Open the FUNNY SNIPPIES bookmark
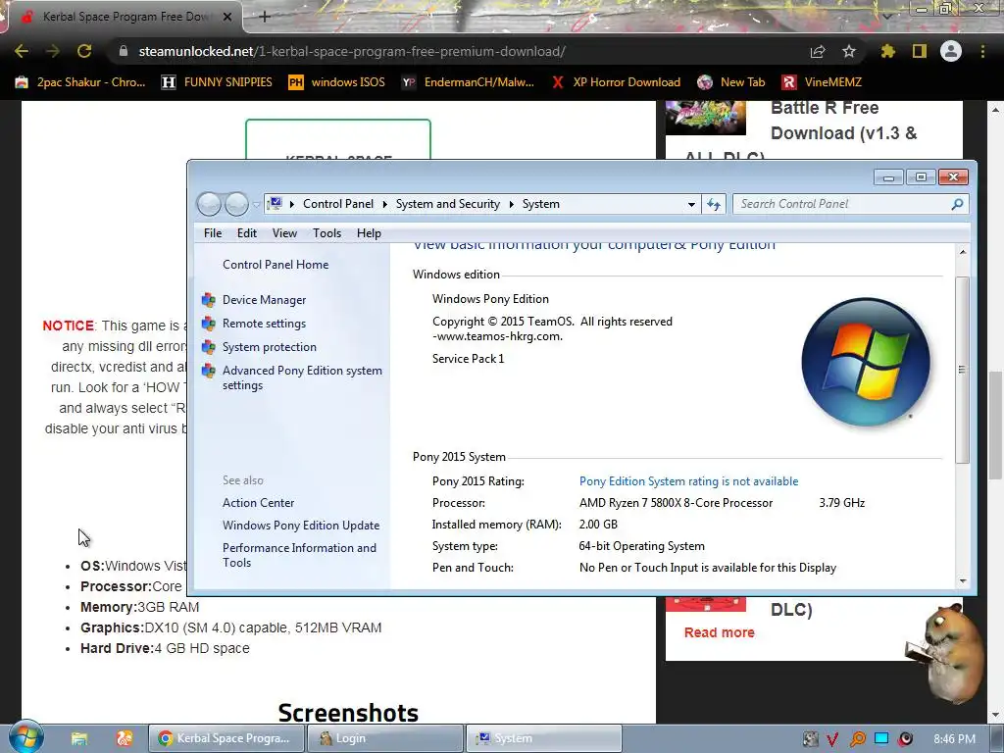The image size is (1004, 753). [x=217, y=82]
